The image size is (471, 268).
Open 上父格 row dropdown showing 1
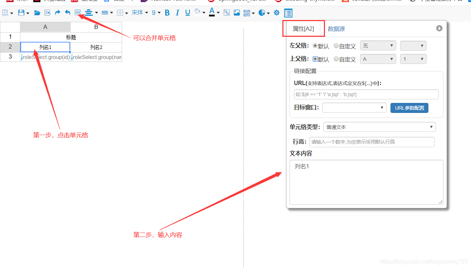point(413,59)
